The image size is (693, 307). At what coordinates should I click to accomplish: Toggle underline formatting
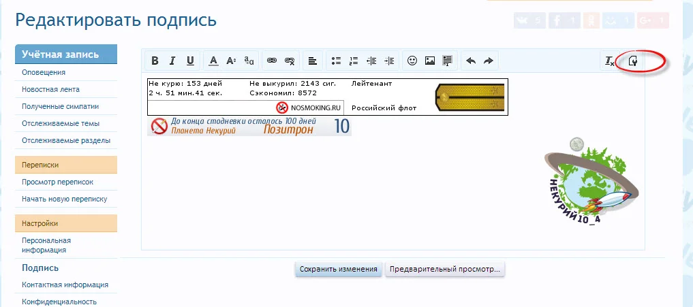[x=191, y=61]
